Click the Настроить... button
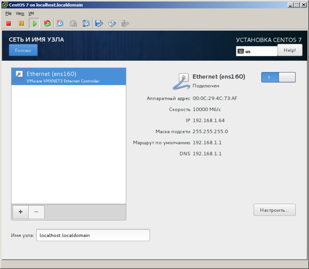309x269 pixels. click(x=274, y=210)
